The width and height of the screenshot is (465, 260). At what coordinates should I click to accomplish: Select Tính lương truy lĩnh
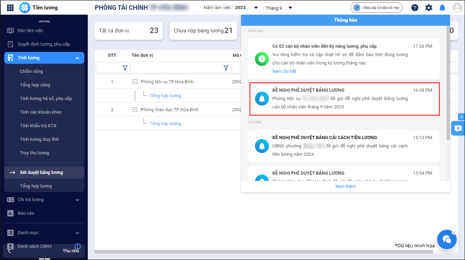[39, 139]
